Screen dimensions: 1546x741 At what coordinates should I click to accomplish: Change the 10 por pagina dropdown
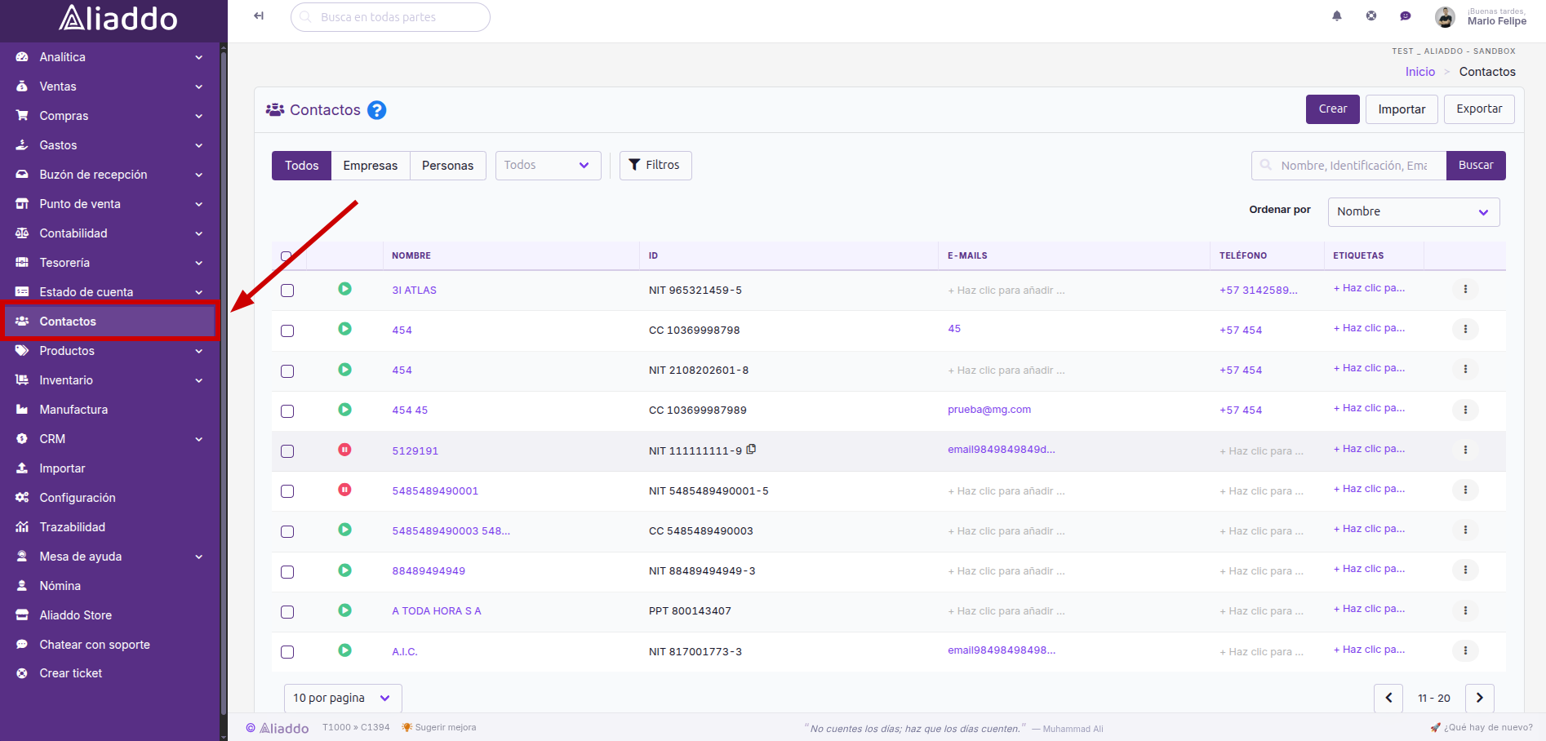point(343,699)
